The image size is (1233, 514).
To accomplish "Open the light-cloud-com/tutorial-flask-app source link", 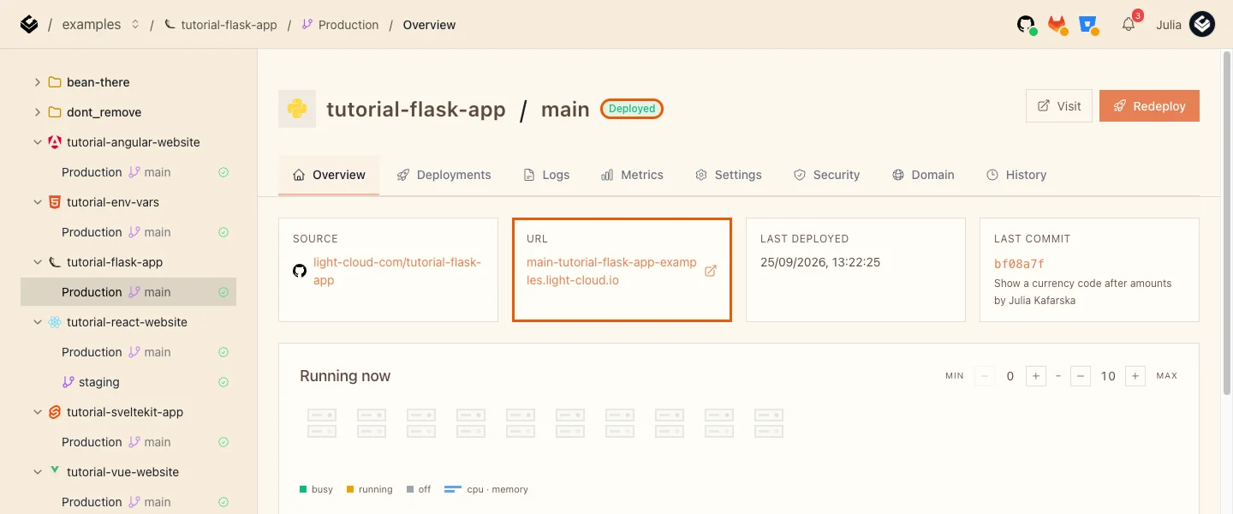I will click(397, 271).
